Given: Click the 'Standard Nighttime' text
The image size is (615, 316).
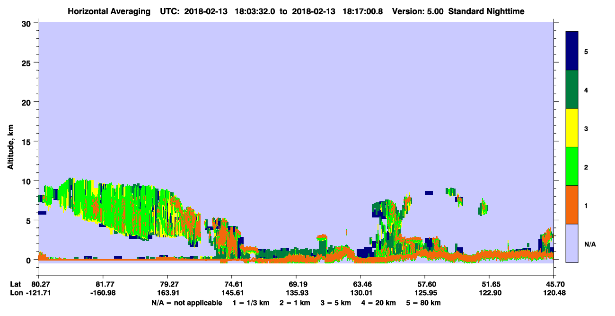Looking at the screenshot, I should coord(486,11).
